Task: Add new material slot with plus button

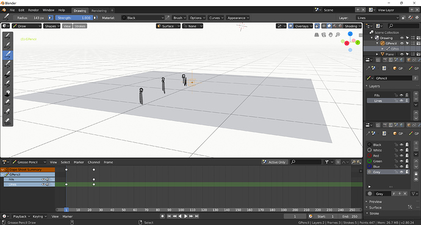Action: (416, 143)
